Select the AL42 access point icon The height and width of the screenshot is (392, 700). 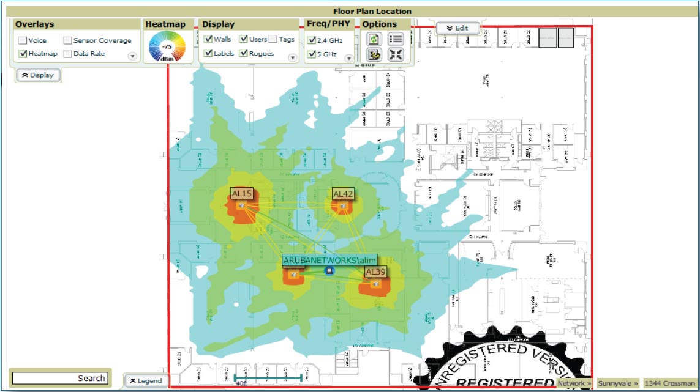pyautogui.click(x=343, y=206)
